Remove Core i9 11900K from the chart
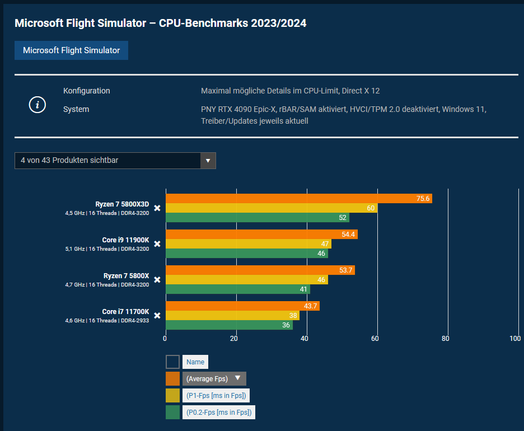Screen dimensions: 524x431 pyautogui.click(x=157, y=244)
